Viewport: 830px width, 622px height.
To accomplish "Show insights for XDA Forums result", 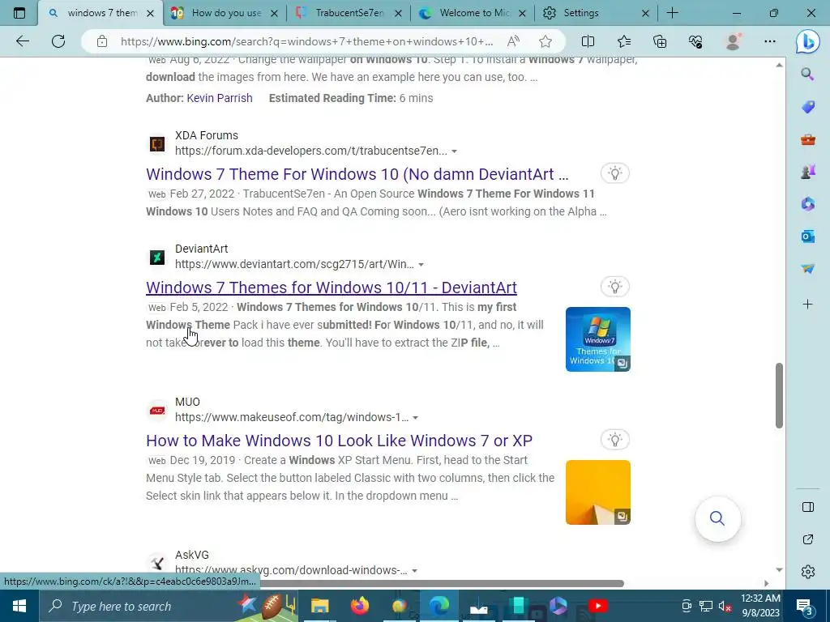I will 614,173.
